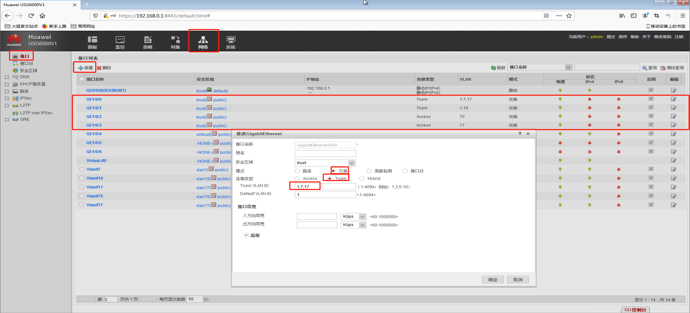
Task: Expand the DNS tree node
Action: (x=7, y=77)
